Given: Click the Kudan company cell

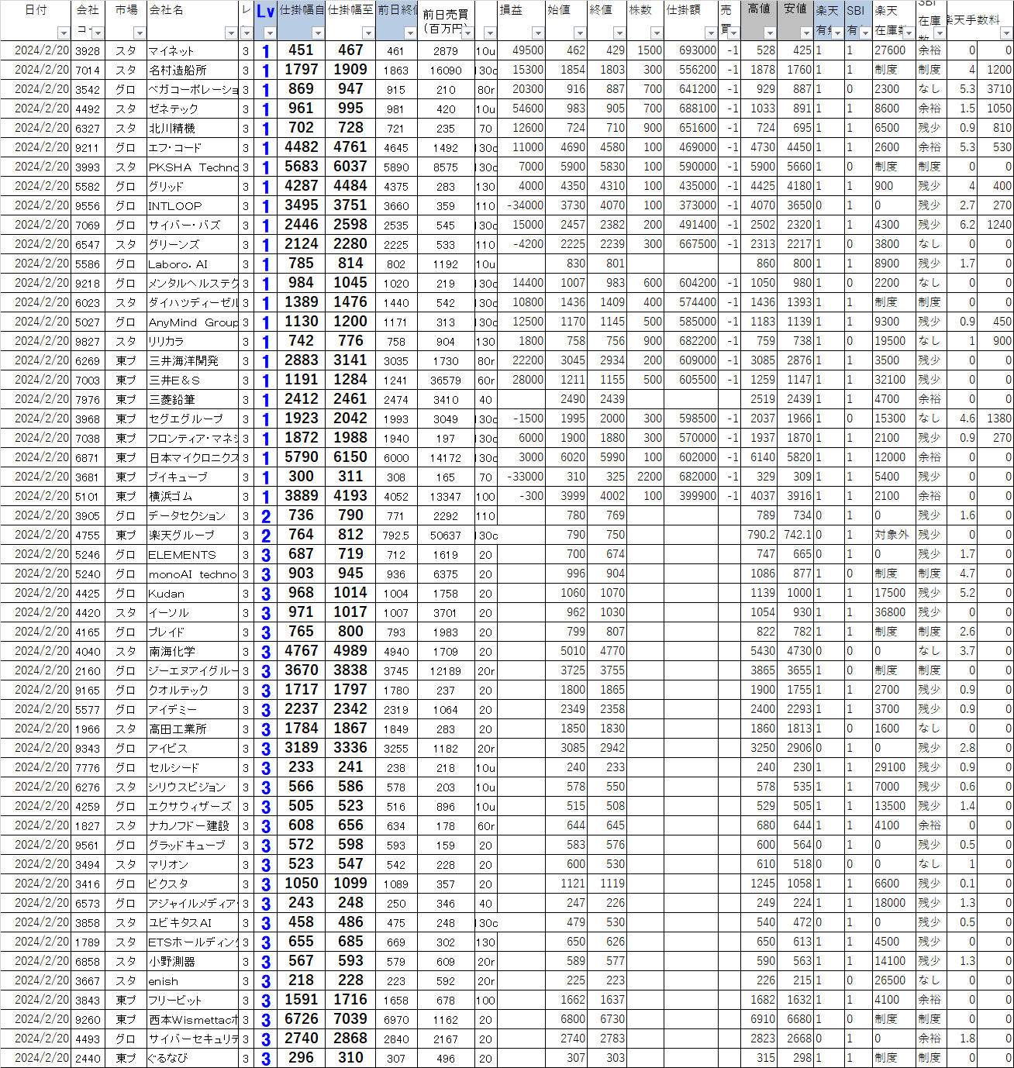Looking at the screenshot, I should (192, 593).
